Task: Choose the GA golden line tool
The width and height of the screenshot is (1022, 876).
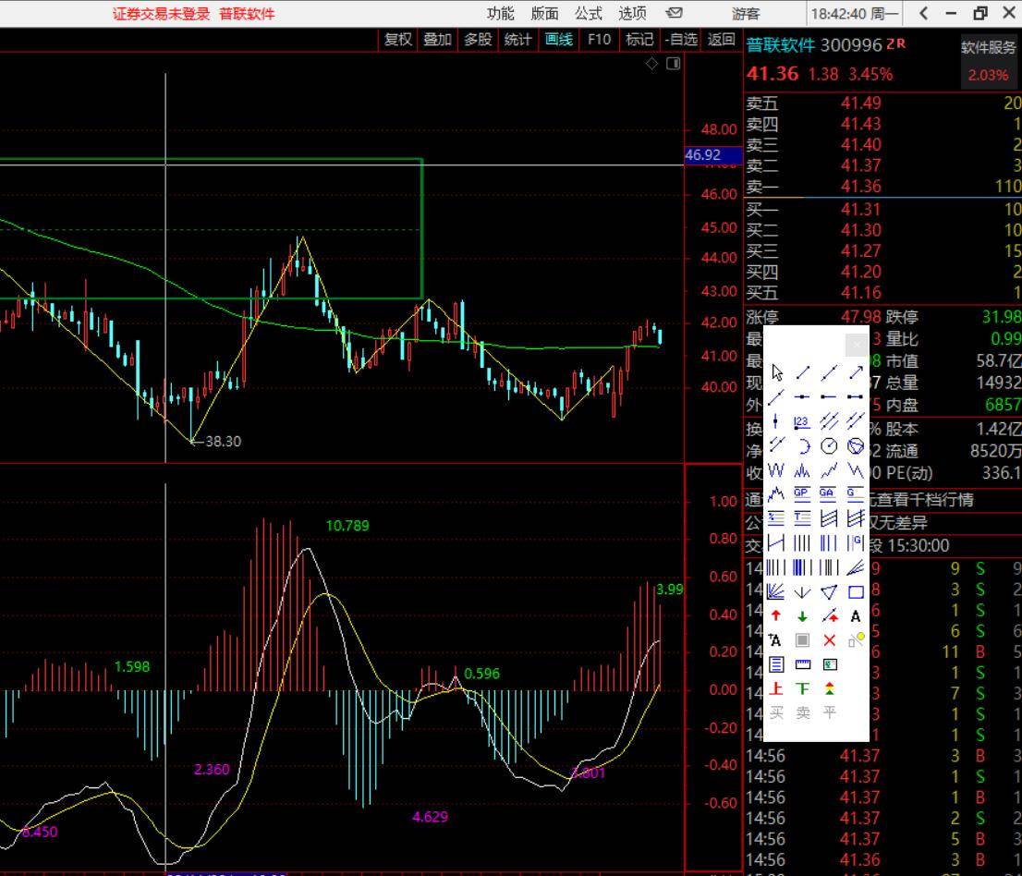Action: click(x=828, y=494)
